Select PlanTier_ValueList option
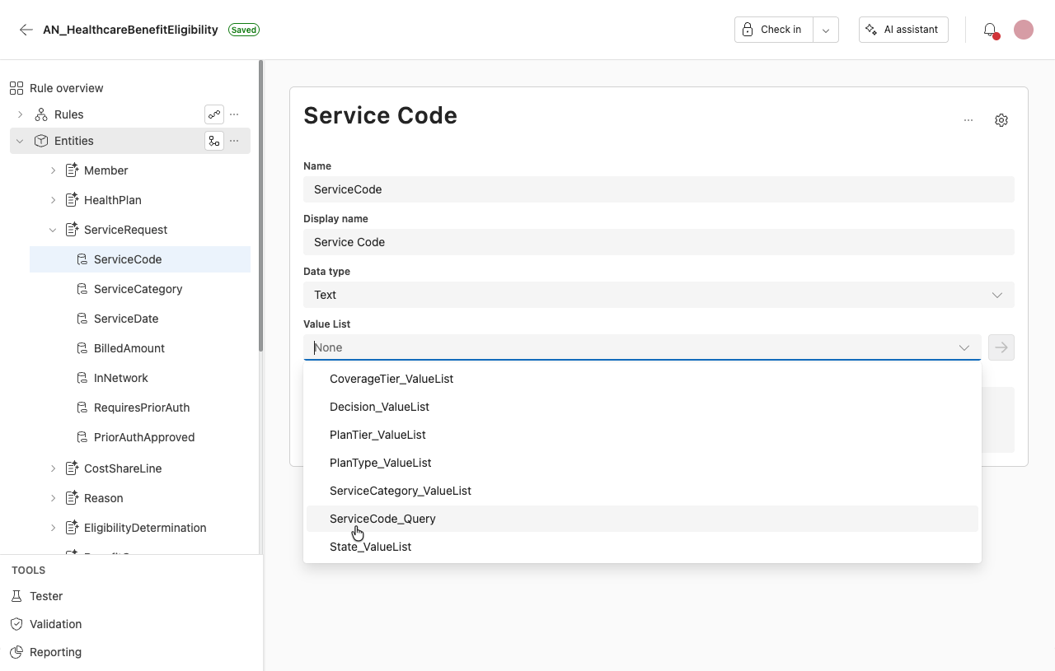The width and height of the screenshot is (1055, 671). 642,435
